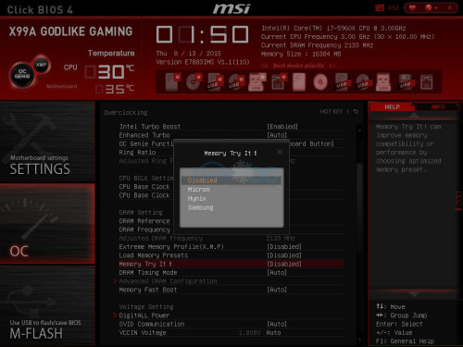
Task: Click the non-UEFI USB CD/DVD icon
Action: tap(363, 82)
